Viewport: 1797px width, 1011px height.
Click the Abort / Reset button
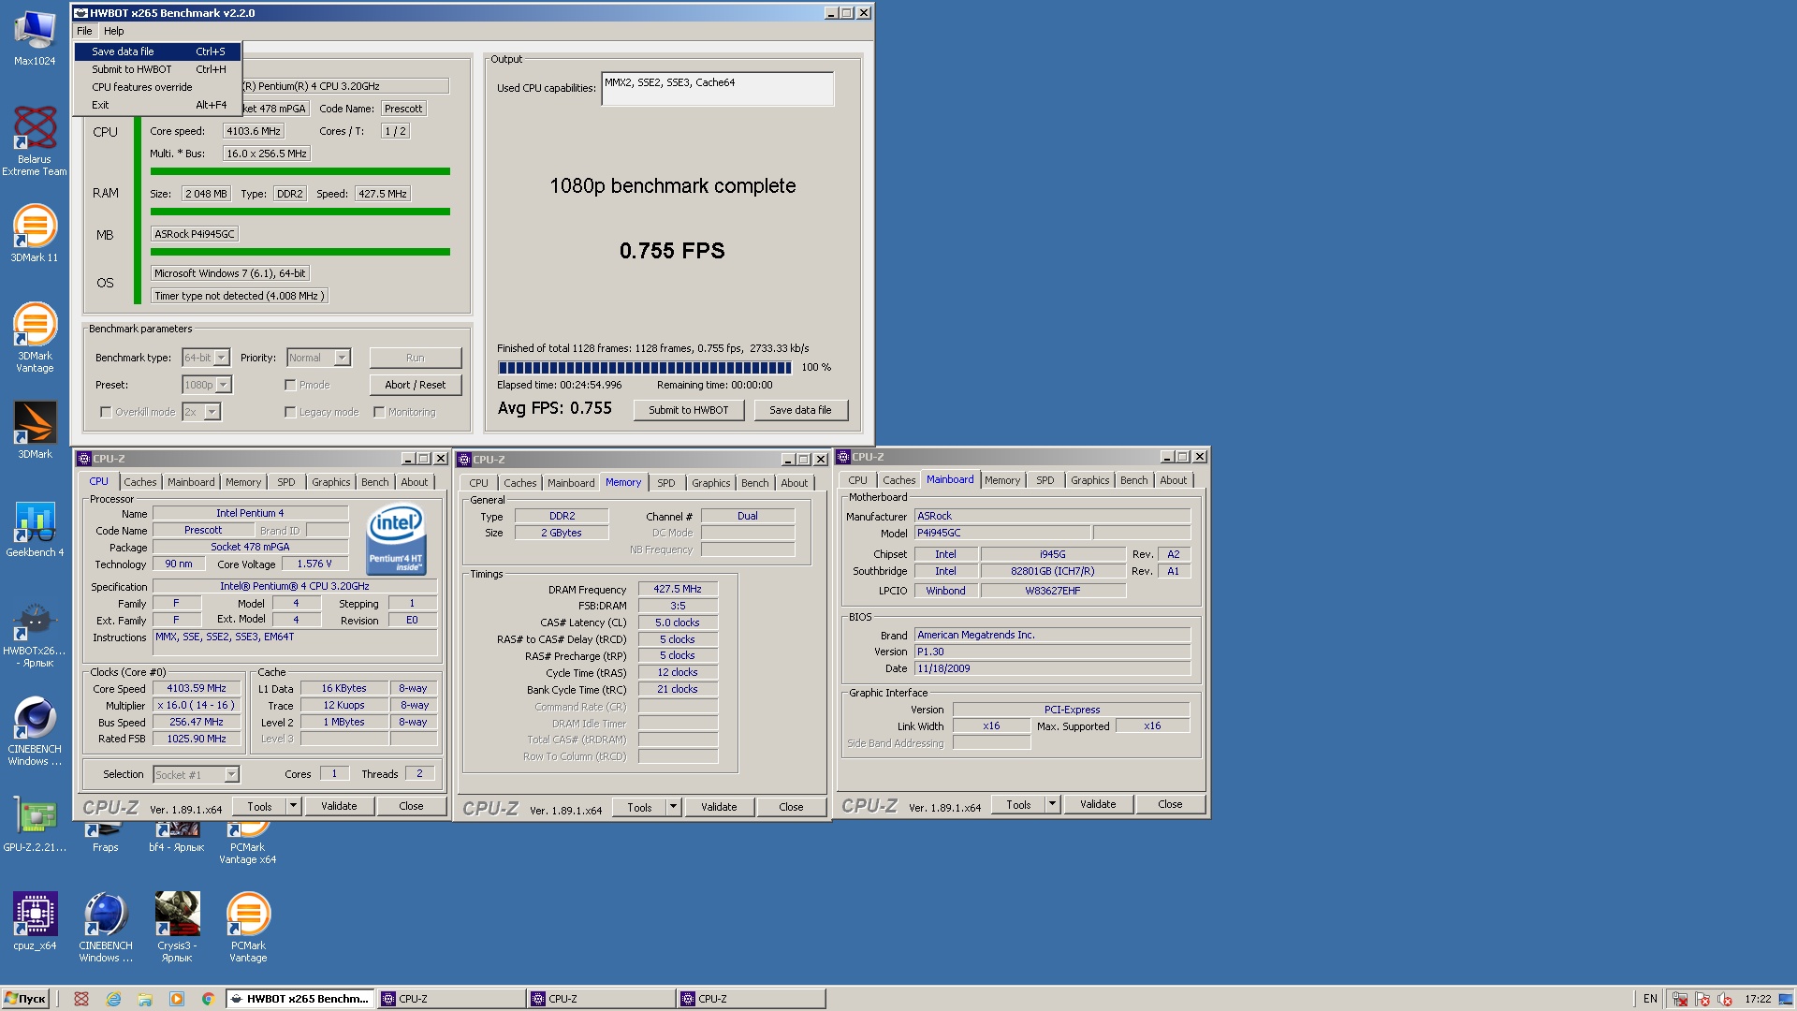[x=416, y=385]
